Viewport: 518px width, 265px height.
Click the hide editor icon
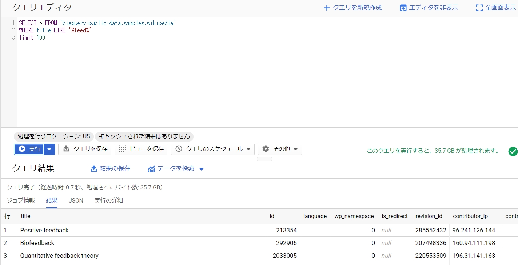[x=403, y=8]
